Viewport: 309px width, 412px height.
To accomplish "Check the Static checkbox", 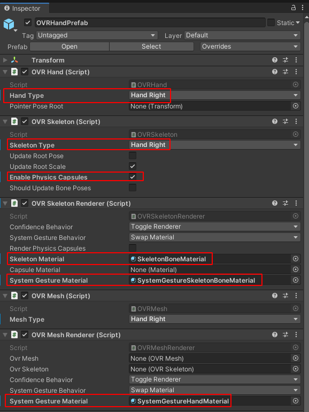I will click(271, 22).
